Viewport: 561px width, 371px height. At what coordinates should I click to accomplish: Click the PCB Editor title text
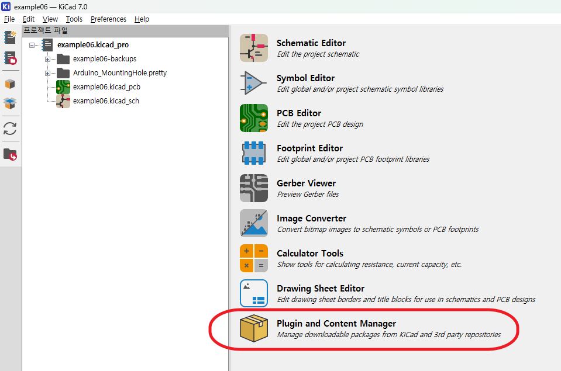click(299, 113)
